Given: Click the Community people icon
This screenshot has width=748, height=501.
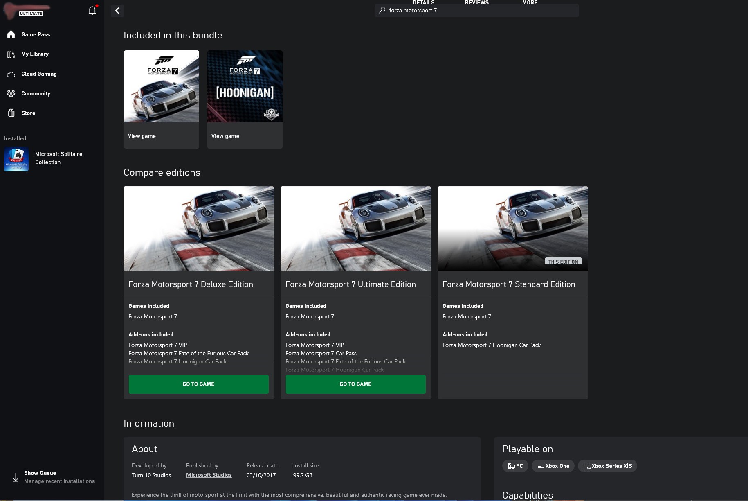Looking at the screenshot, I should [11, 93].
